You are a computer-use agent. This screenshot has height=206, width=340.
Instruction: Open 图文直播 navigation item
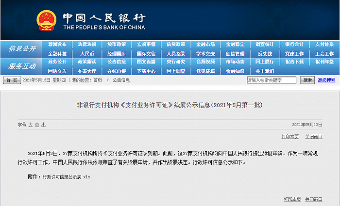pyautogui.click(x=146, y=62)
